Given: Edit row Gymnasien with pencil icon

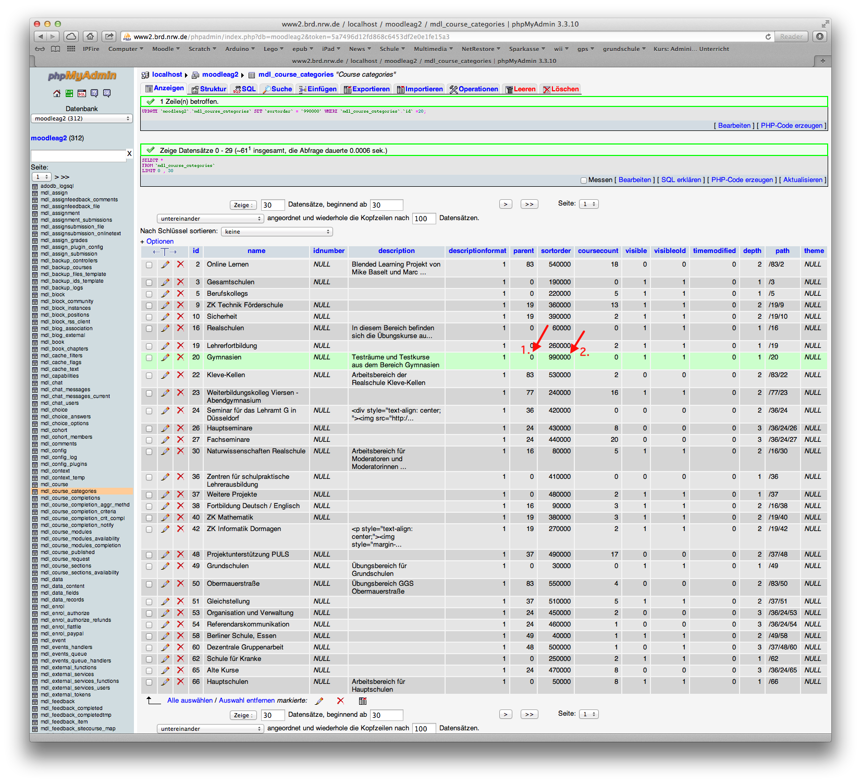Looking at the screenshot, I should (165, 357).
